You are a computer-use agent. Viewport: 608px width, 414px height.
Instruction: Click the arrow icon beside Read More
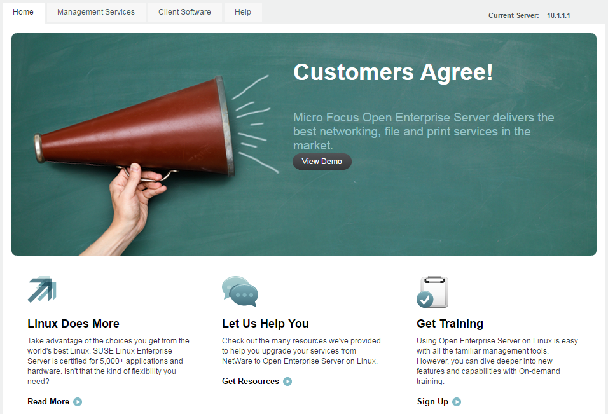[78, 402]
